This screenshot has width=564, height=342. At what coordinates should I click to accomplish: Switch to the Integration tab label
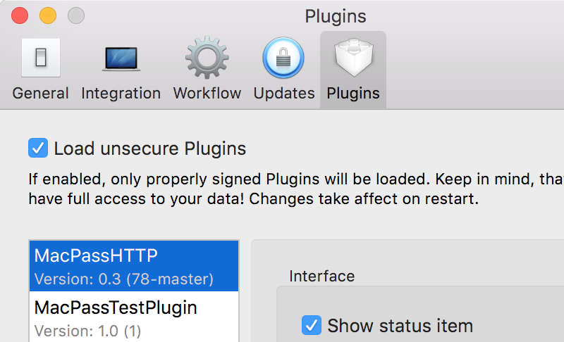[x=121, y=94]
